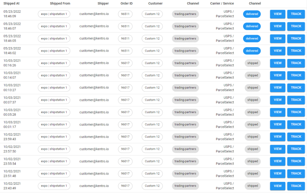Screen dimensions: 307x194
Task: Open VIEW for the 18:46:07 shipment
Action: point(278,26)
